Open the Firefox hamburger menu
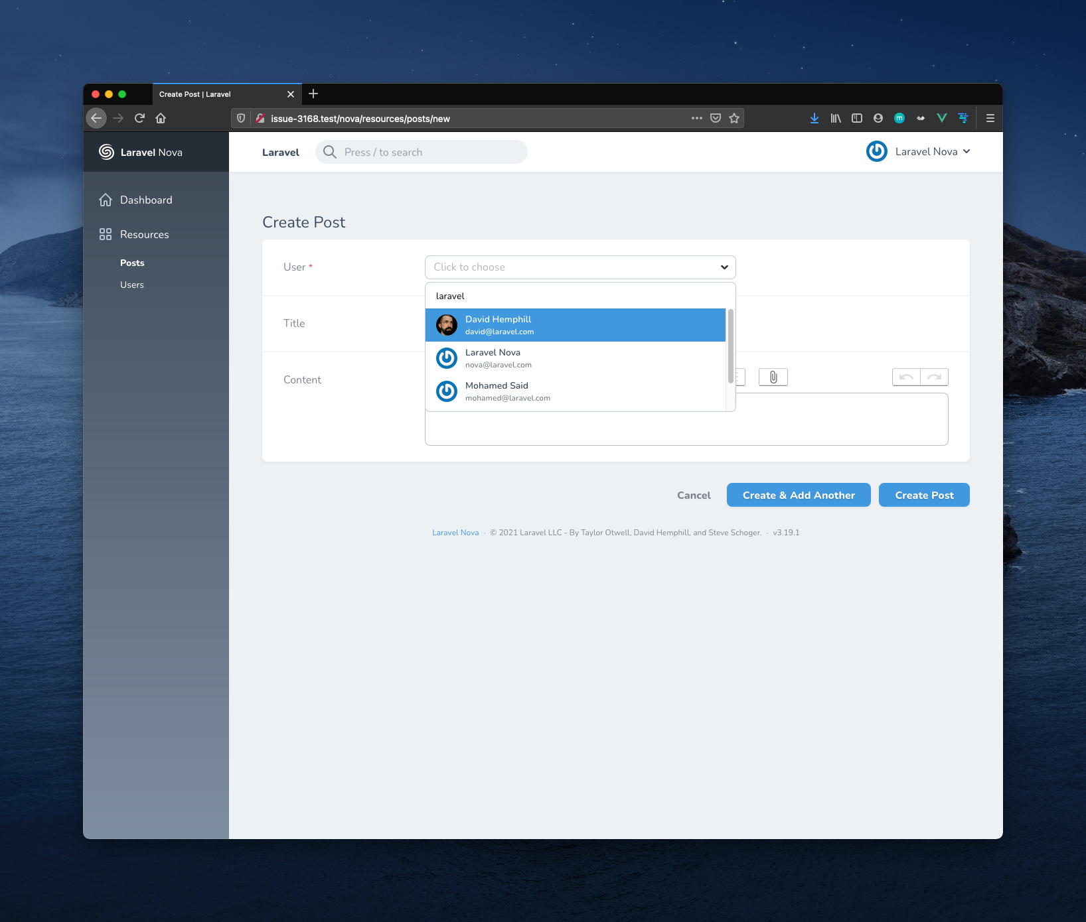Image resolution: width=1086 pixels, height=922 pixels. [x=990, y=118]
